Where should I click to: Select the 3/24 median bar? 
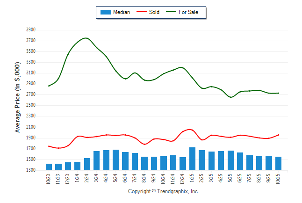96,160
